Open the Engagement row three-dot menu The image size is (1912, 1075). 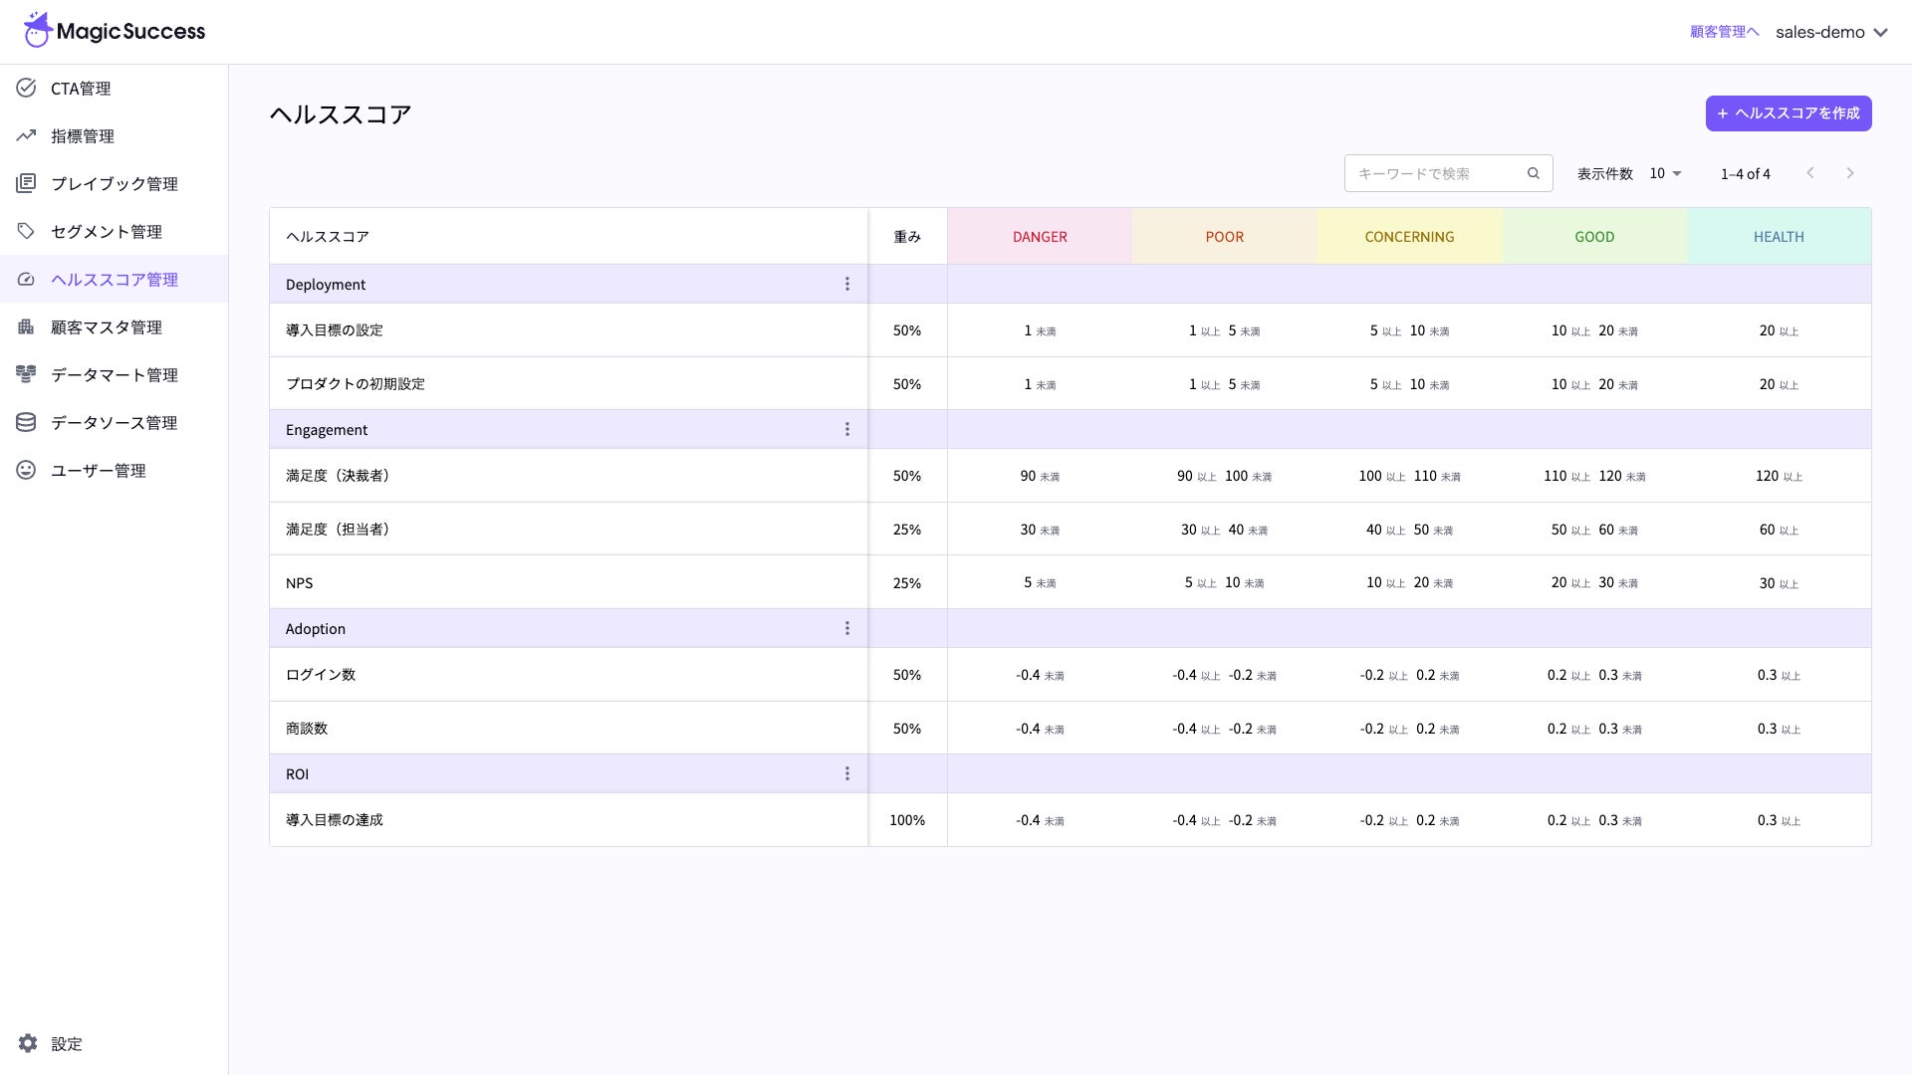tap(847, 429)
